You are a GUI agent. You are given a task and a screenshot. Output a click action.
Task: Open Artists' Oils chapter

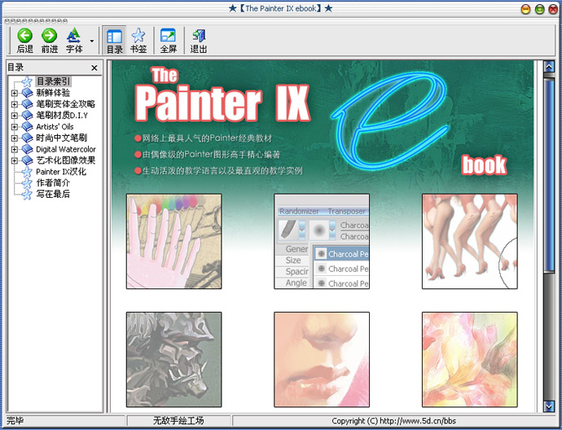[x=55, y=127]
